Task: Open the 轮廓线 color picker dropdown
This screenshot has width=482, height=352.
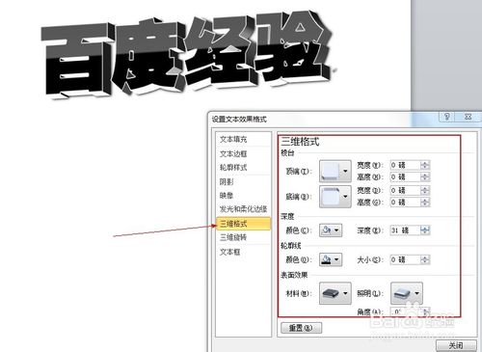Action: pyautogui.click(x=331, y=259)
